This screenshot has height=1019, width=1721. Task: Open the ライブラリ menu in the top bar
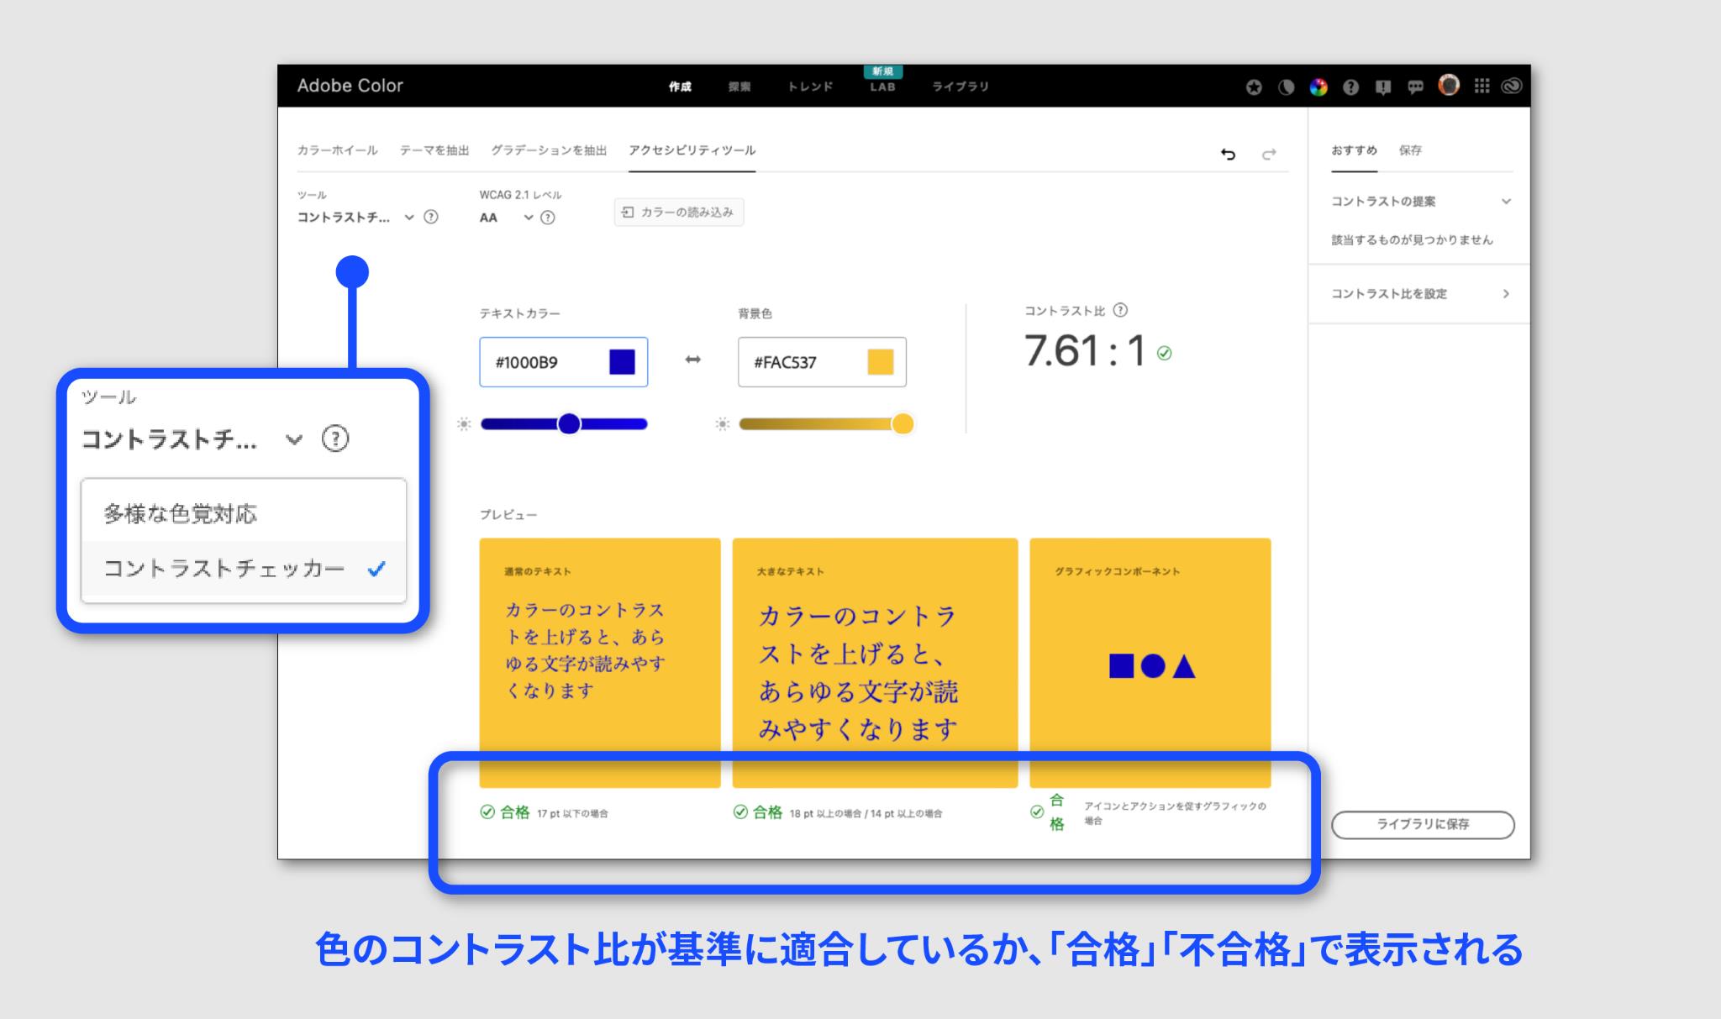pyautogui.click(x=960, y=86)
